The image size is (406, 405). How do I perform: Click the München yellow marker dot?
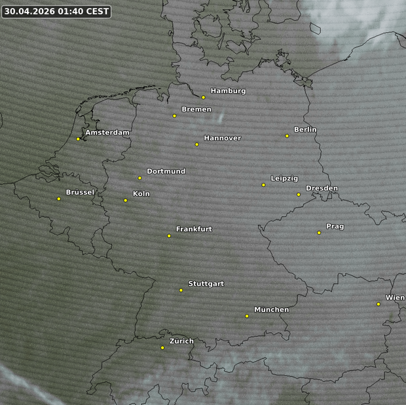[x=247, y=316]
